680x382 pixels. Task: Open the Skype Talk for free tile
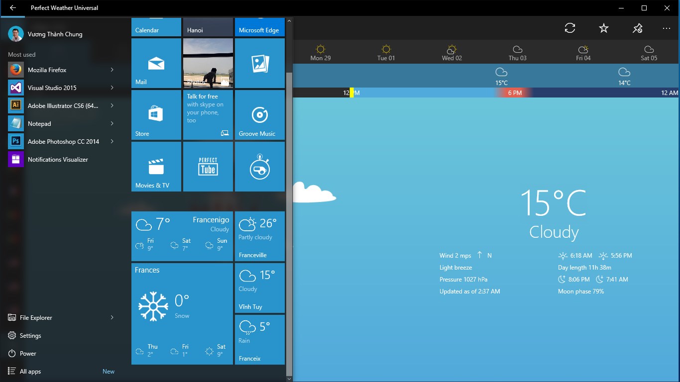208,115
